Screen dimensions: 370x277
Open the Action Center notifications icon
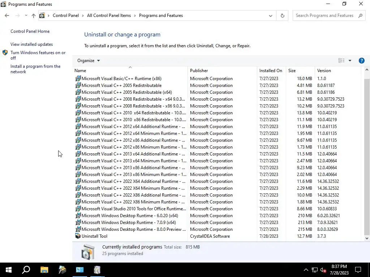(358, 270)
